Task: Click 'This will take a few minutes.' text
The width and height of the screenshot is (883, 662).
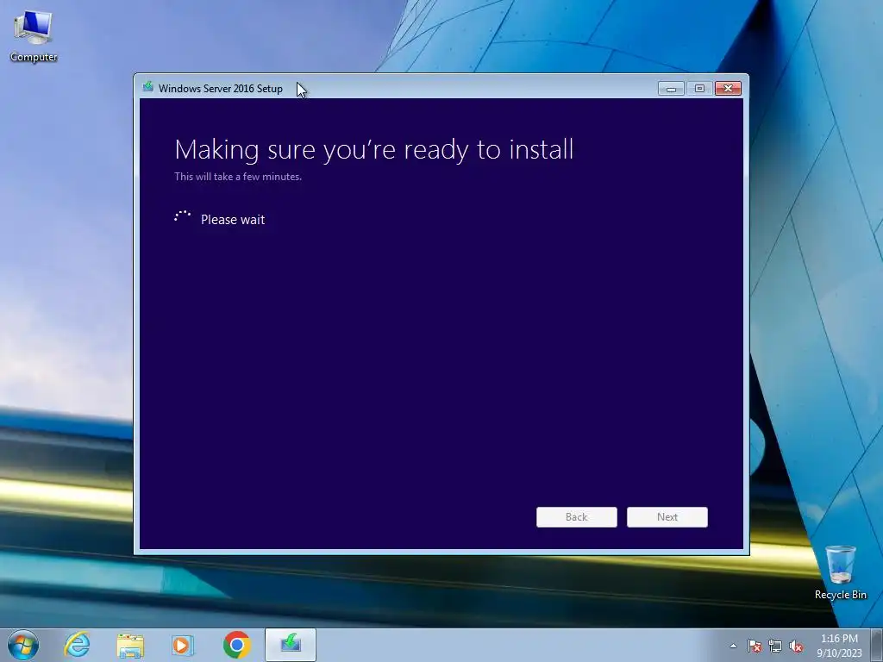Action: coord(238,177)
